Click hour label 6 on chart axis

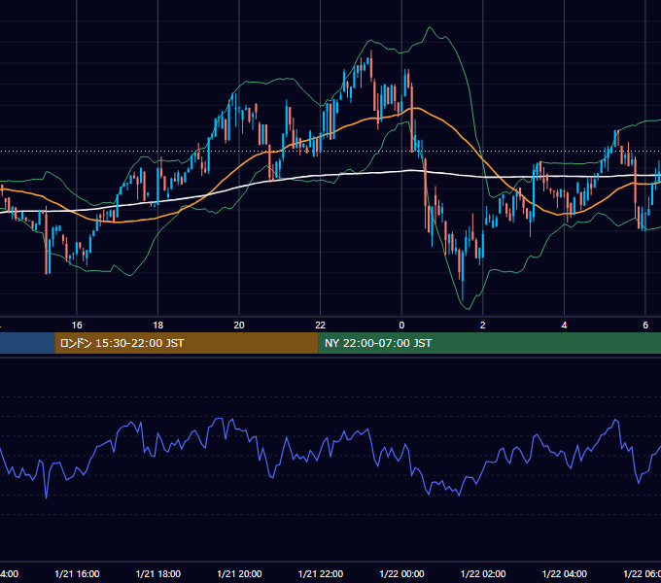[645, 325]
